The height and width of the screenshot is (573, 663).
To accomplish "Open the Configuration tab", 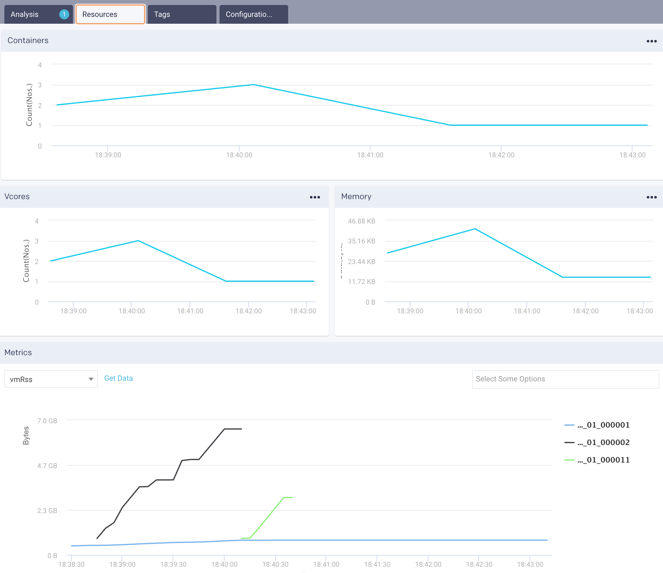I will click(x=254, y=14).
